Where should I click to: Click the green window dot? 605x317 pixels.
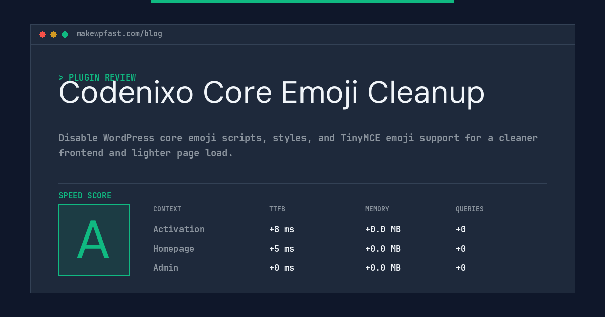pos(65,34)
